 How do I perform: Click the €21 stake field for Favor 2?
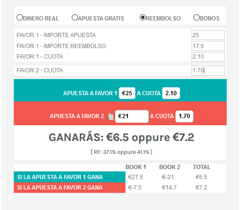click(132, 116)
